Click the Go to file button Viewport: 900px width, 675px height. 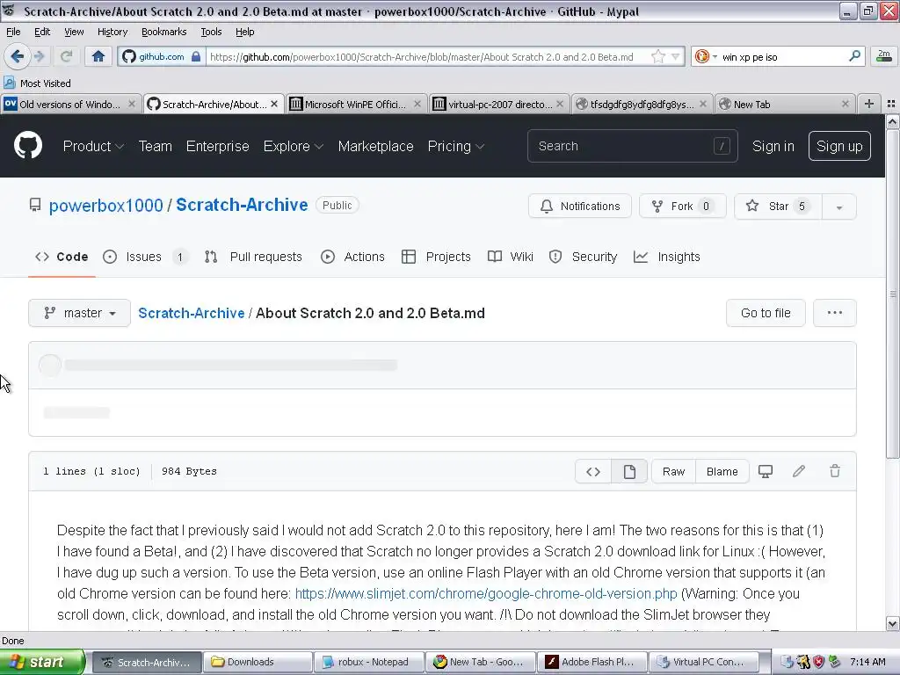coord(766,313)
